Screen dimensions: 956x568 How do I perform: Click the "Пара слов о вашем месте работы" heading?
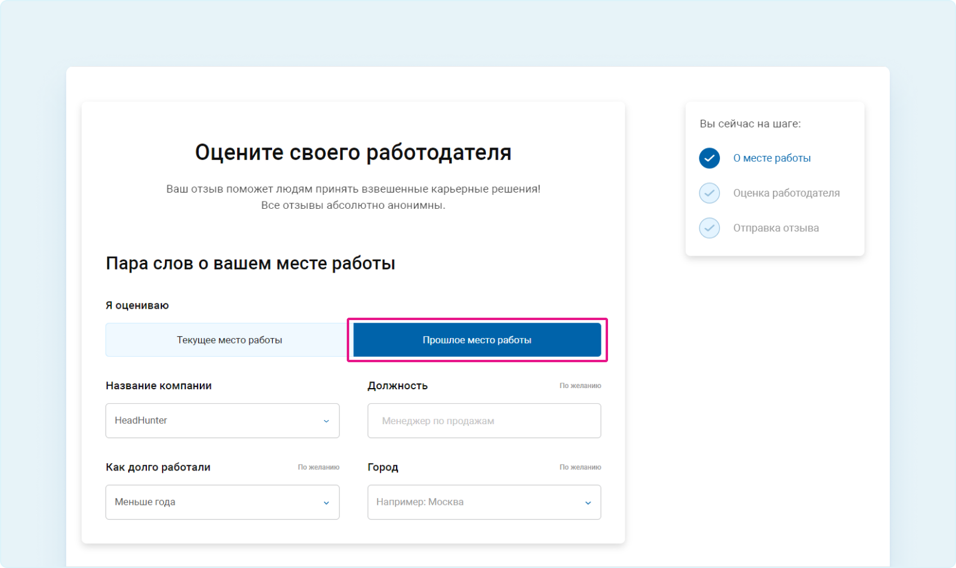[250, 264]
